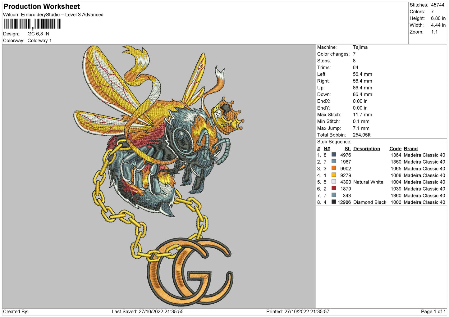Click thread code 1364 in row 1
The width and height of the screenshot is (449, 317).
[396, 155]
